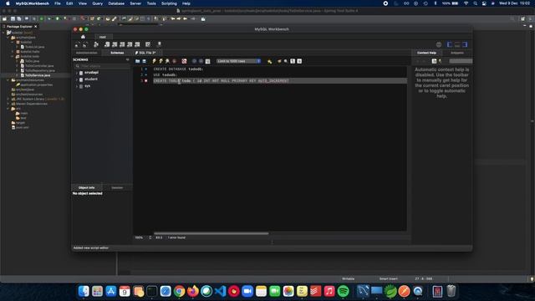
Task: Expand the student schema
Action: coord(77,79)
